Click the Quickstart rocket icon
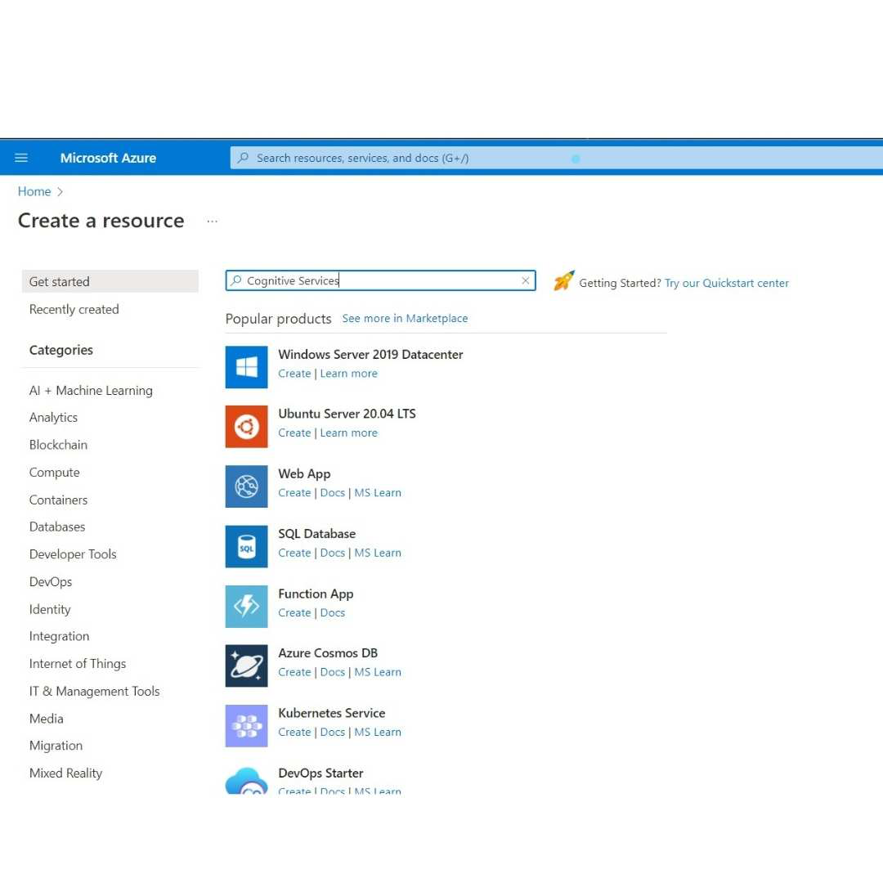883x883 pixels. [563, 280]
